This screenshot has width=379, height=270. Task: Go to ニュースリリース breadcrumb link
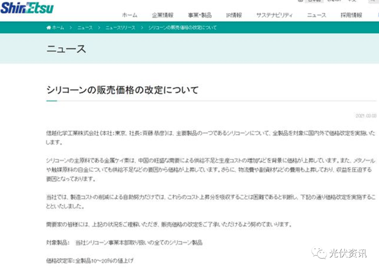click(120, 28)
